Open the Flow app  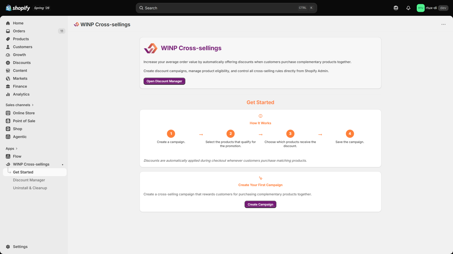coord(17,156)
